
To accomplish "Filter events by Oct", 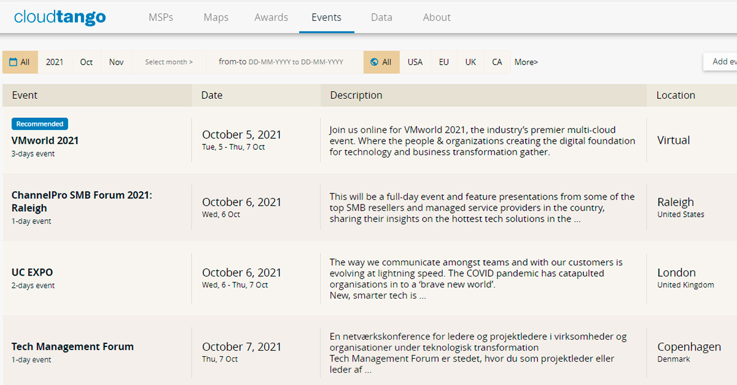I will pos(87,62).
